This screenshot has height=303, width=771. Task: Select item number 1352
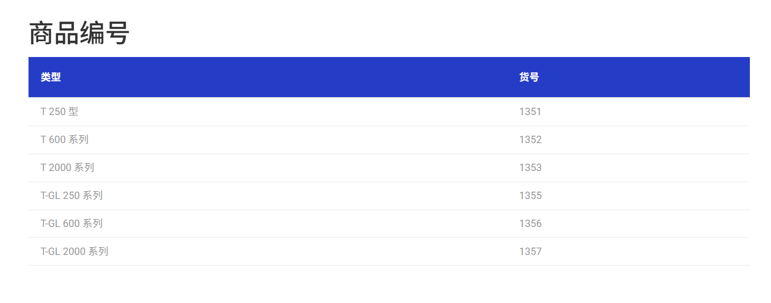tap(530, 139)
